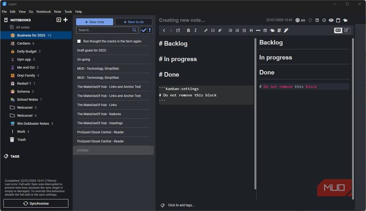Insert a numbered list
366x211 pixels.
click(x=237, y=31)
